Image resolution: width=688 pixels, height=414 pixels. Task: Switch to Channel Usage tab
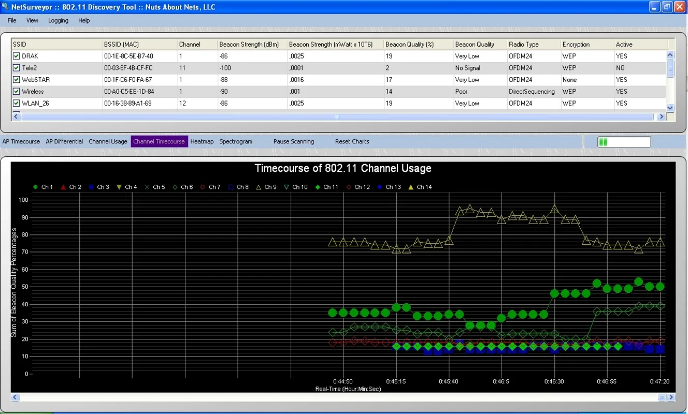(x=108, y=141)
